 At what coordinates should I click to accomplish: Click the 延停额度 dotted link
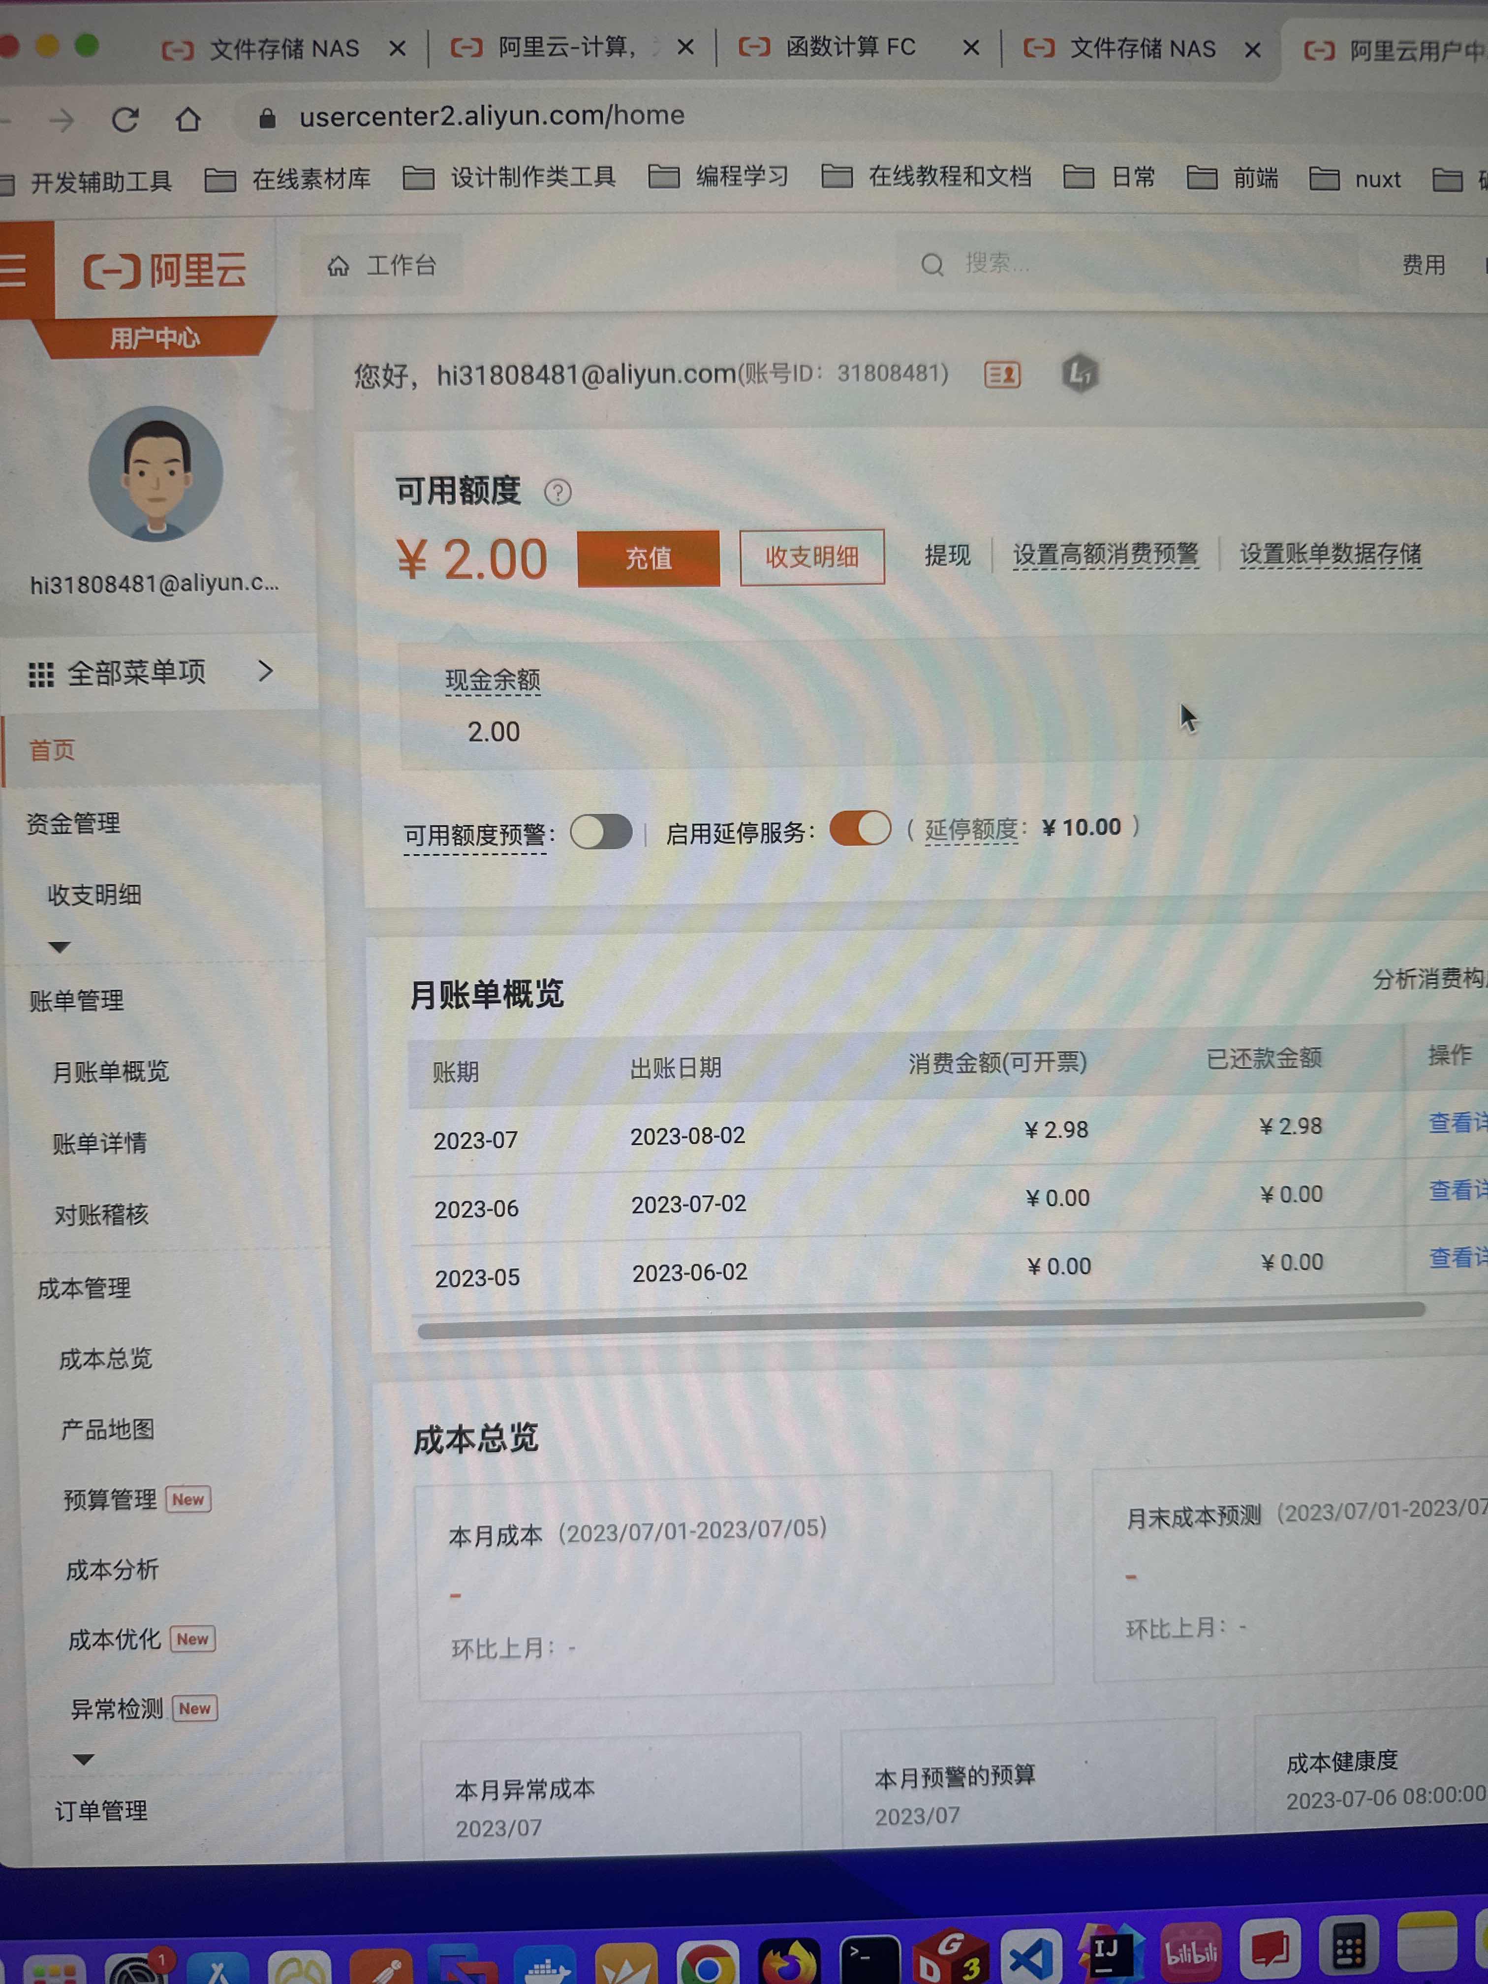point(971,830)
